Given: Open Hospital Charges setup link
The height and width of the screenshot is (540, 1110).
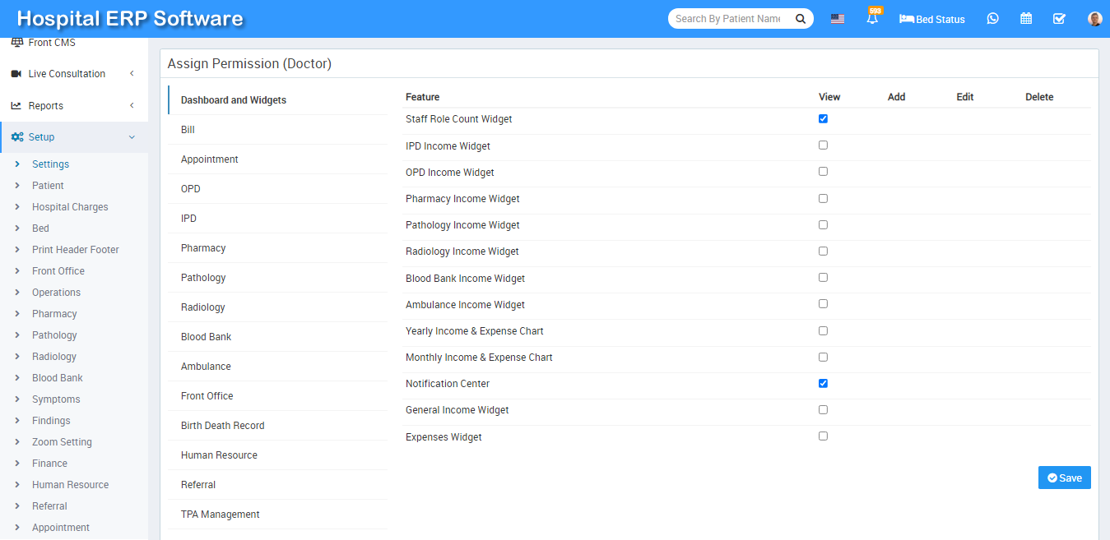Looking at the screenshot, I should 70,207.
